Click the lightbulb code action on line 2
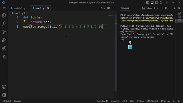Screen dimensions: 183x103 24,21
